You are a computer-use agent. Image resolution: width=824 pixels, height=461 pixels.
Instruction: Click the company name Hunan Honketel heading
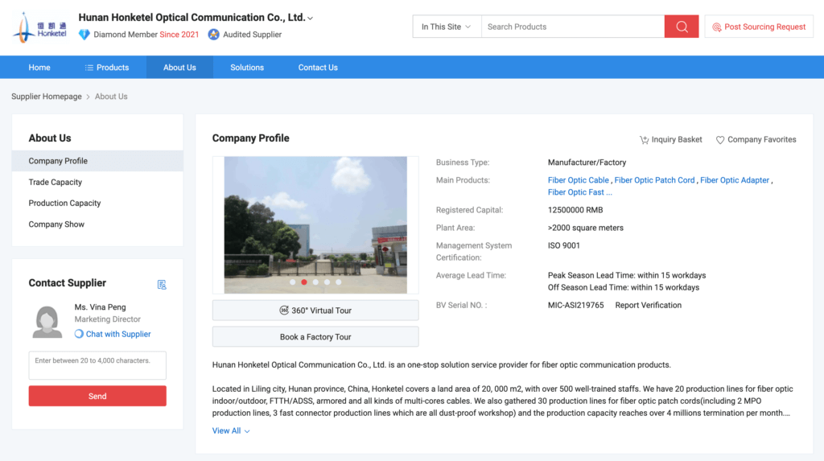tap(192, 18)
